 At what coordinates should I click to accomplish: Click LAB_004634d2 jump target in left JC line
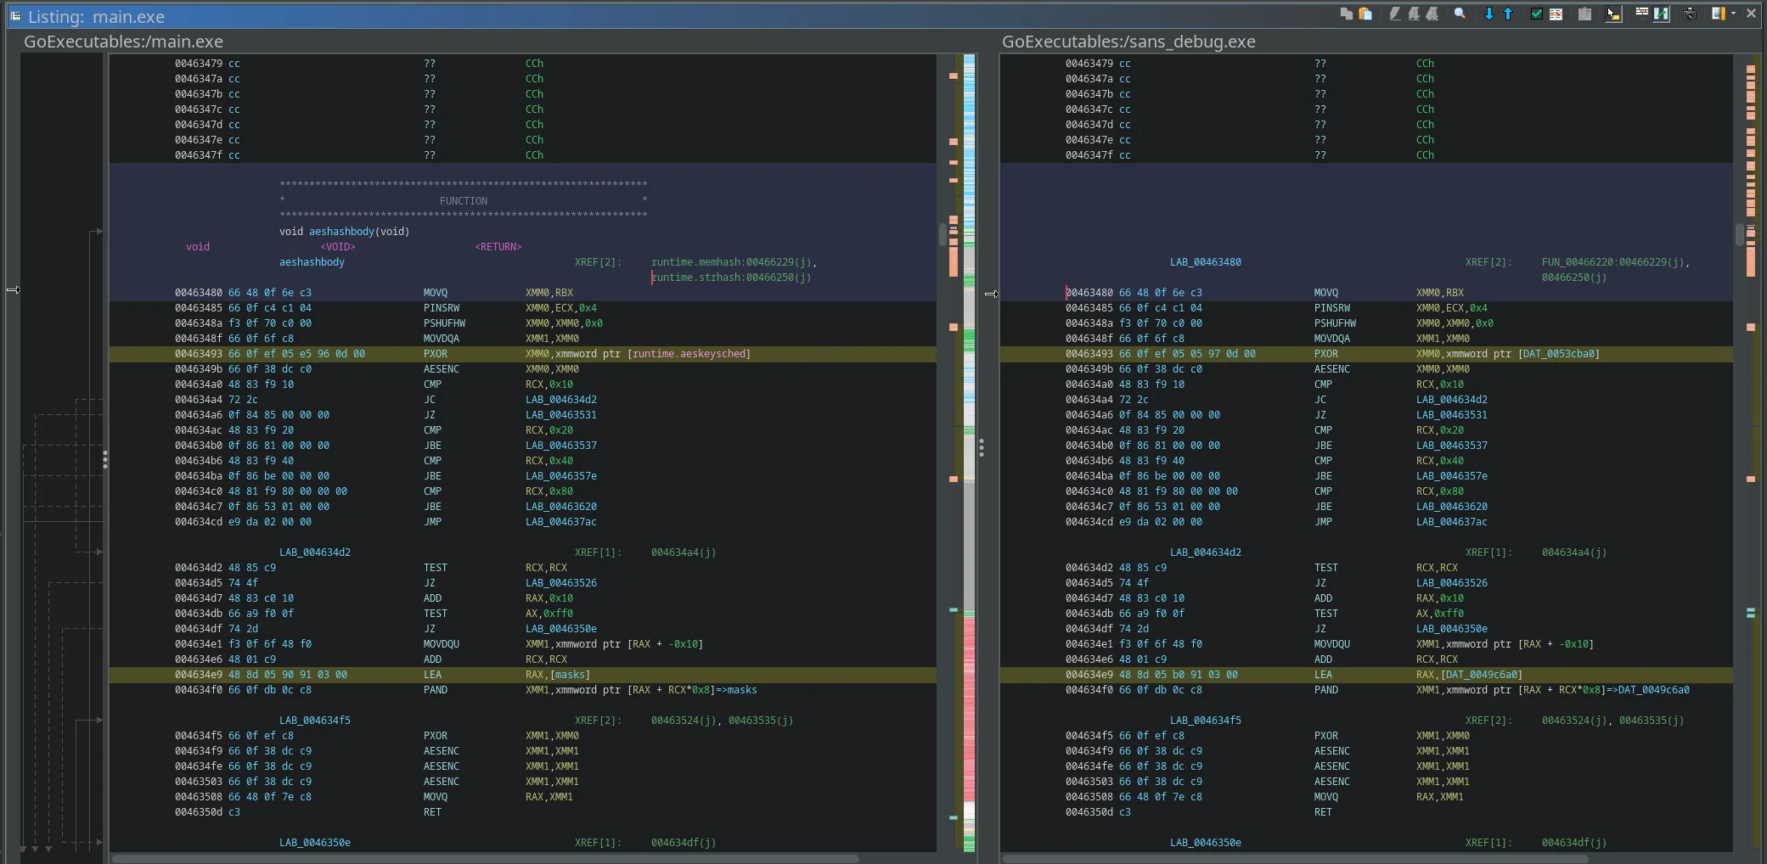(560, 400)
